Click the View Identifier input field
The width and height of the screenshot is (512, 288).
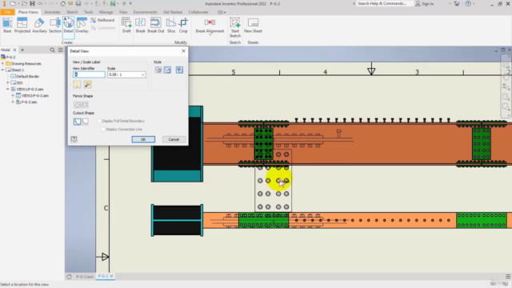tap(89, 74)
